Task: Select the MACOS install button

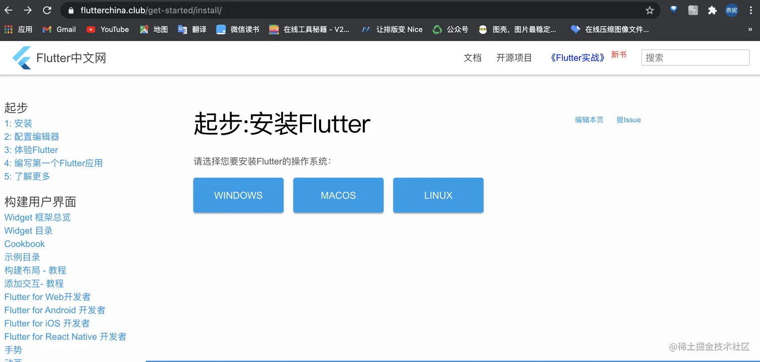Action: click(x=338, y=195)
